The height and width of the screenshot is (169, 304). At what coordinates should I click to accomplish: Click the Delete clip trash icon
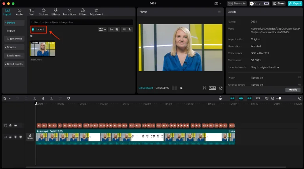click(60, 98)
